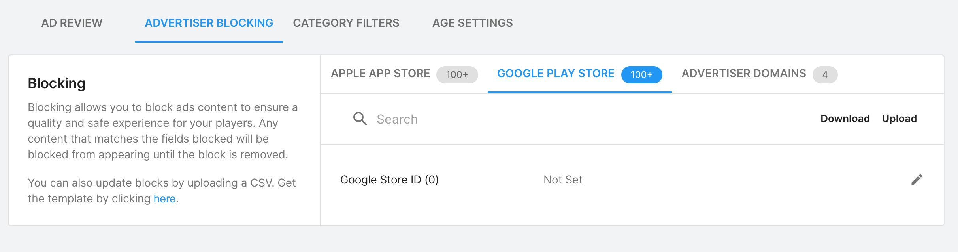Select the GOOGLE PLAY STORE sub-tab

555,74
